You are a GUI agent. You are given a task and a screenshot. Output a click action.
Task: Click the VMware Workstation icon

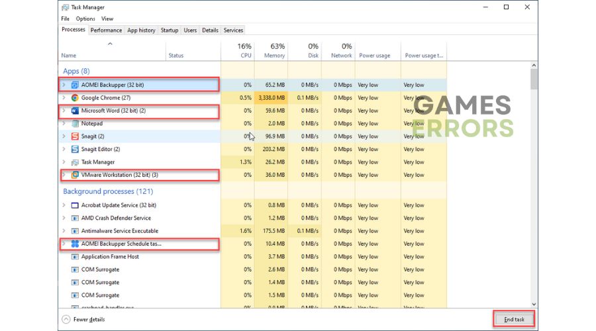(75, 175)
